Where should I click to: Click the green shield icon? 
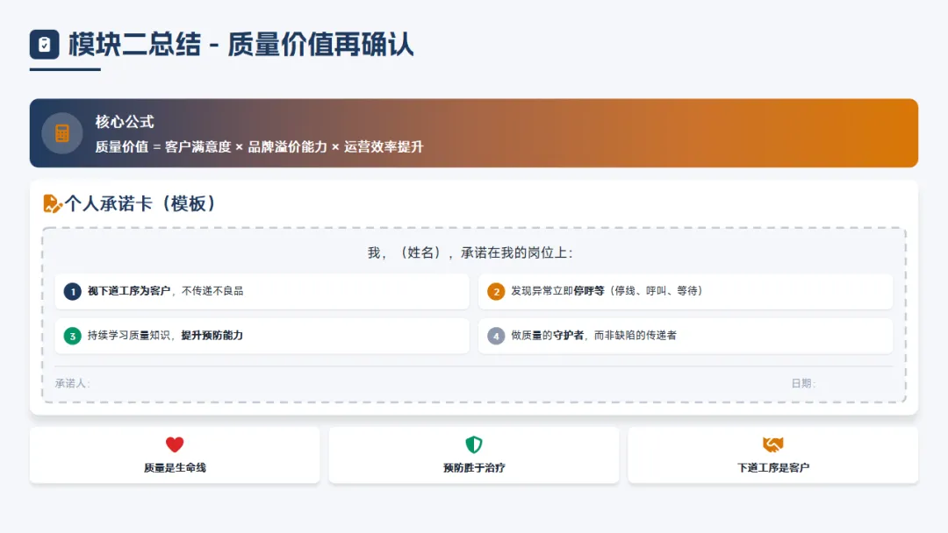[474, 444]
